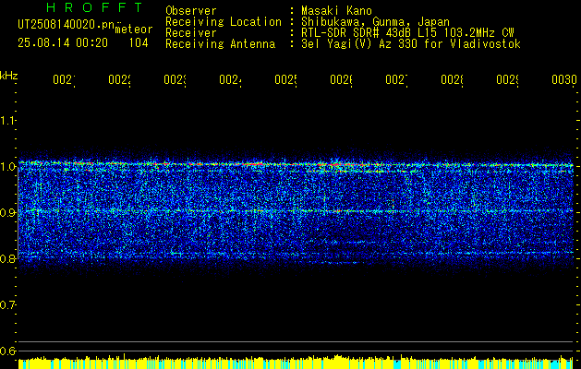The image size is (581, 369).
Task: Select the RTL-SDR SDR# 103.2MHz receiver details
Action: point(407,33)
